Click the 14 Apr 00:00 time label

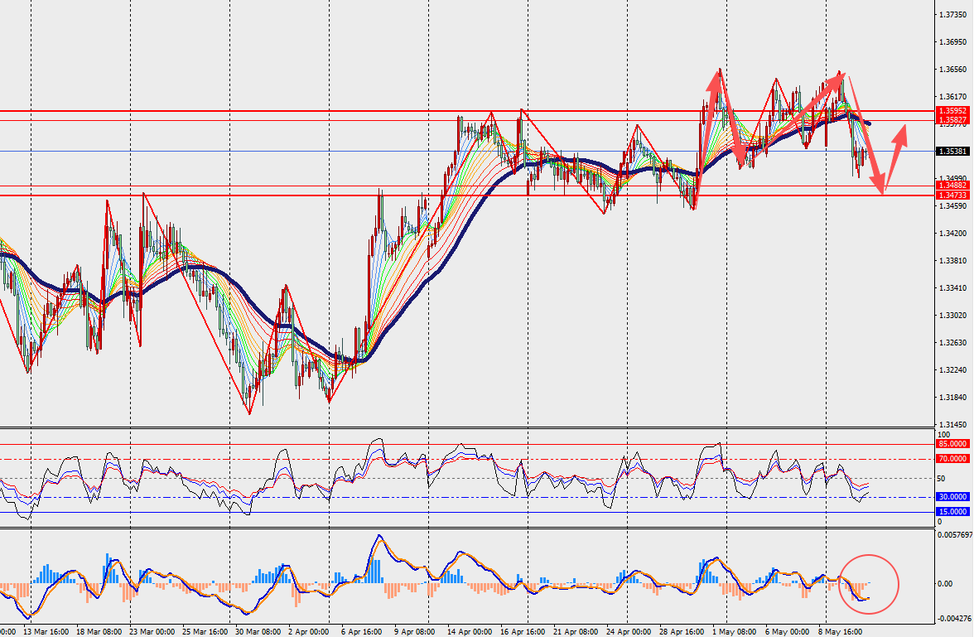[470, 631]
